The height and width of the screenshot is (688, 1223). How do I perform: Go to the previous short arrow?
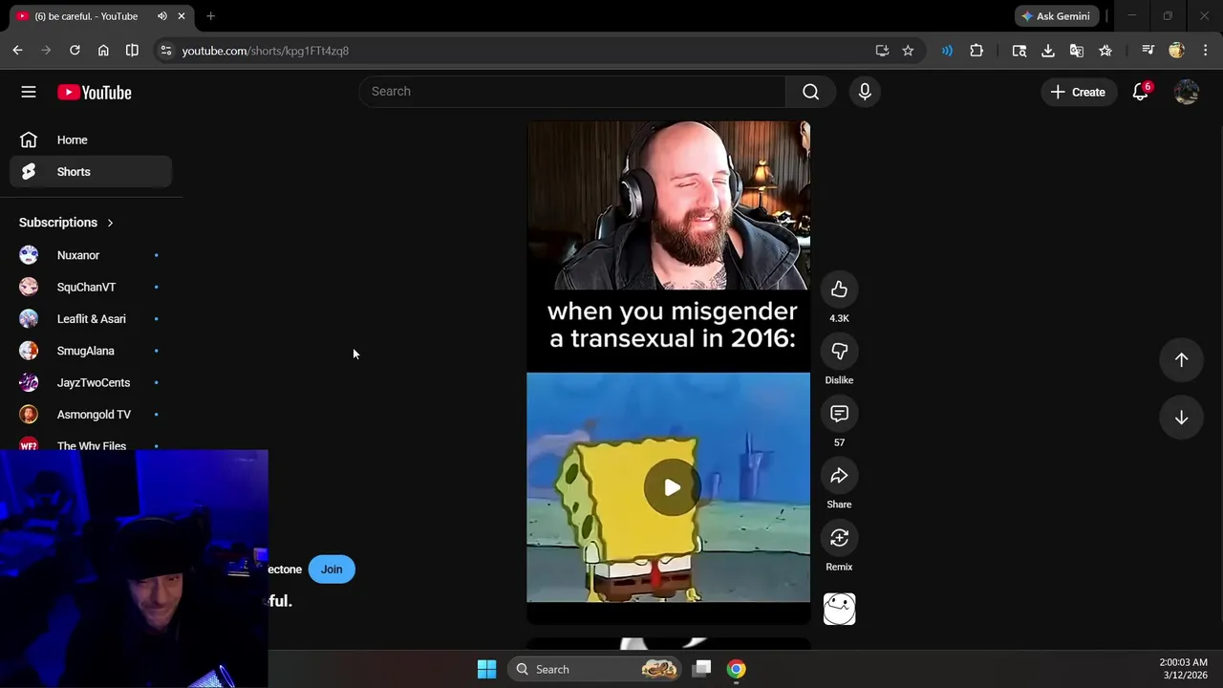pyautogui.click(x=1181, y=359)
